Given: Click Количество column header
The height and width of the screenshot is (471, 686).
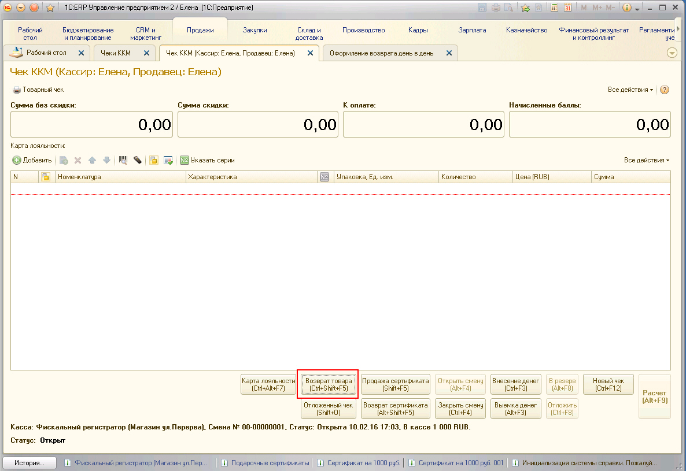Looking at the screenshot, I should click(475, 177).
